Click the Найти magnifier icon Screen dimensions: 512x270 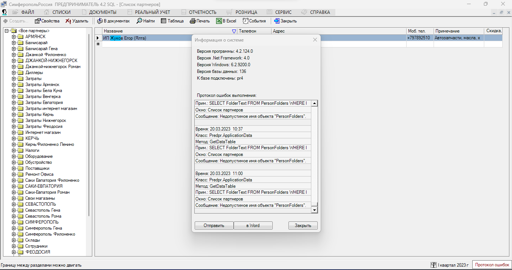pyautogui.click(x=139, y=21)
